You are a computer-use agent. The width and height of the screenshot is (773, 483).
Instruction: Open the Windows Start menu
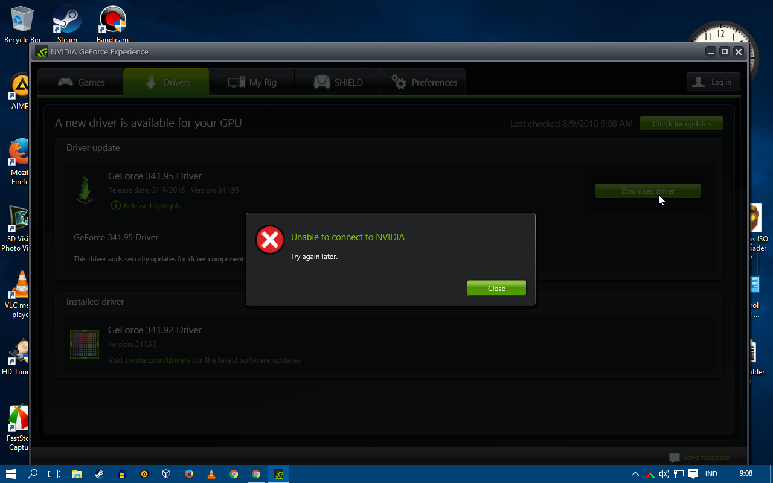pyautogui.click(x=11, y=474)
